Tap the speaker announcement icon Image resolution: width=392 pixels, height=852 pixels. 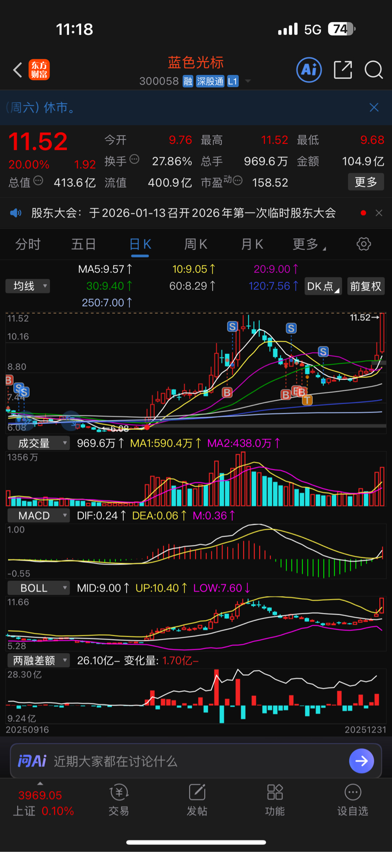pos(16,213)
